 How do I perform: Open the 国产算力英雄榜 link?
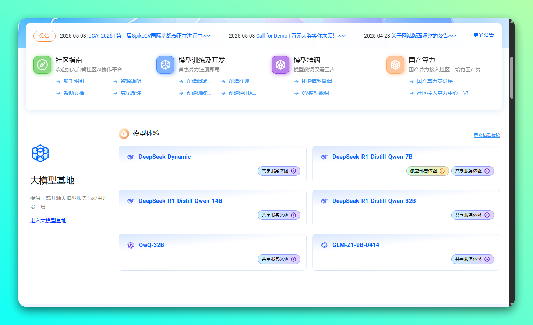435,82
